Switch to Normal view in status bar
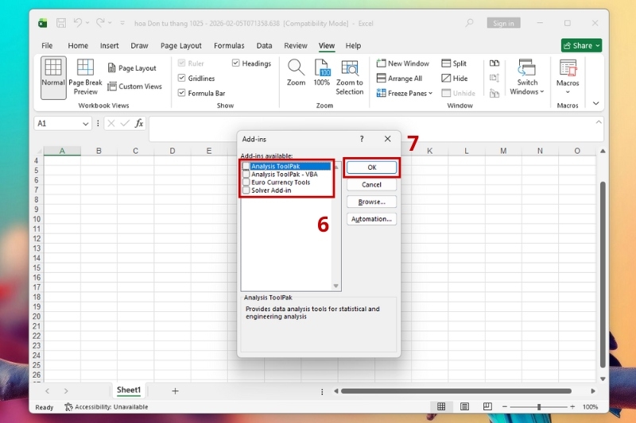This screenshot has width=636, height=423. pyautogui.click(x=441, y=406)
